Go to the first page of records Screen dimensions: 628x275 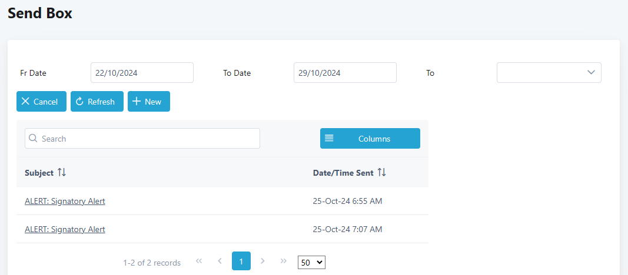[199, 261]
